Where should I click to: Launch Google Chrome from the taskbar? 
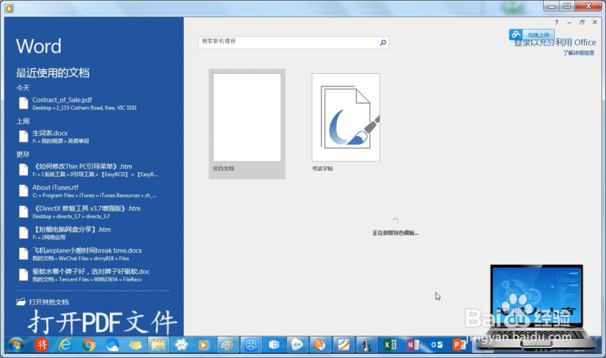point(88,345)
